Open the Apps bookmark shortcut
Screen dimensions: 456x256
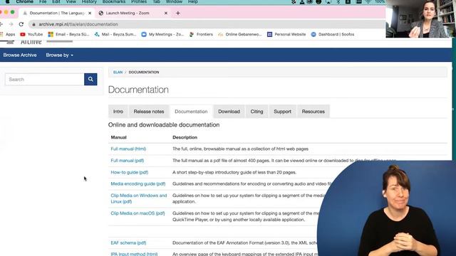pos(8,34)
